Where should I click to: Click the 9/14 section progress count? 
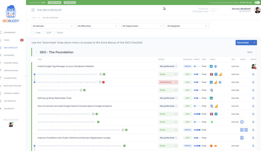tap(250, 52)
